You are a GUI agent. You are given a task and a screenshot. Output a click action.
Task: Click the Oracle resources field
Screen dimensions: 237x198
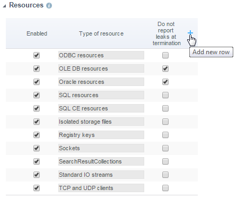[x=101, y=82]
